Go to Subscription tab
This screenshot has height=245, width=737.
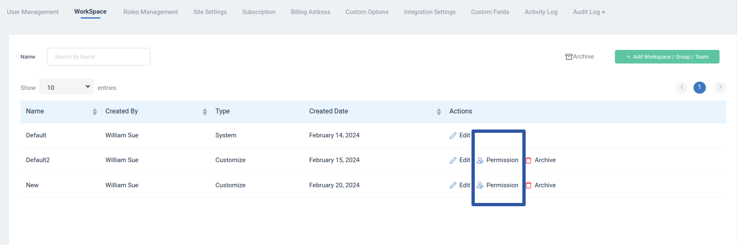click(x=259, y=12)
